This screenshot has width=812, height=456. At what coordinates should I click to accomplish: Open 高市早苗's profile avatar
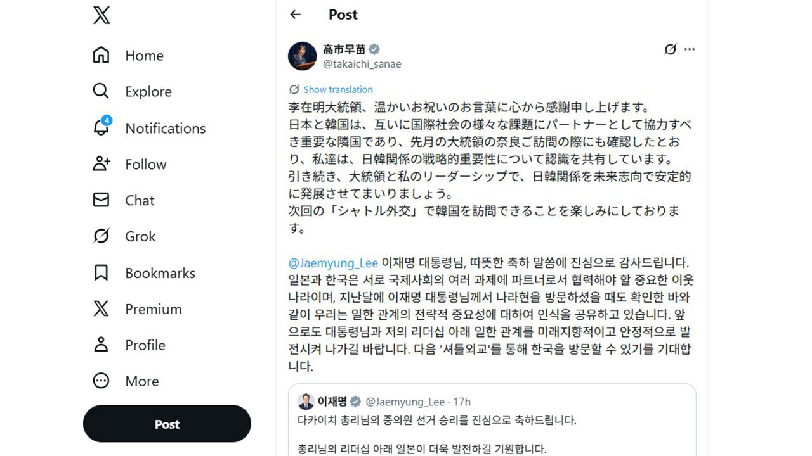point(303,55)
